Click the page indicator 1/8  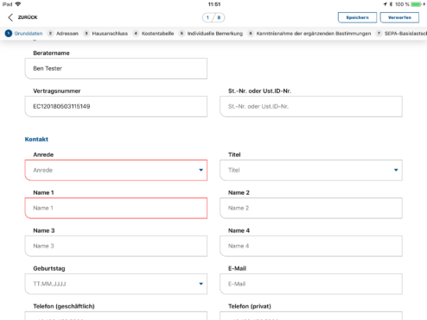(x=213, y=17)
